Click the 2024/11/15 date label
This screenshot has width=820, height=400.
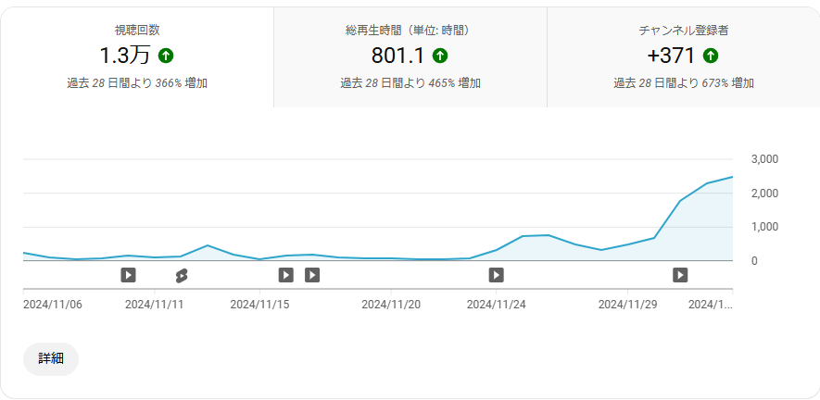point(259,305)
